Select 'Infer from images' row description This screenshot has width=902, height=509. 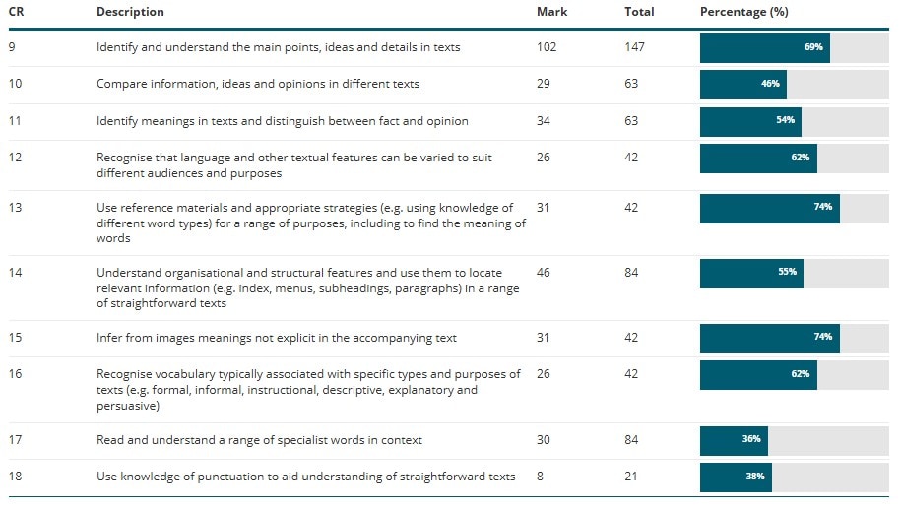pos(276,338)
